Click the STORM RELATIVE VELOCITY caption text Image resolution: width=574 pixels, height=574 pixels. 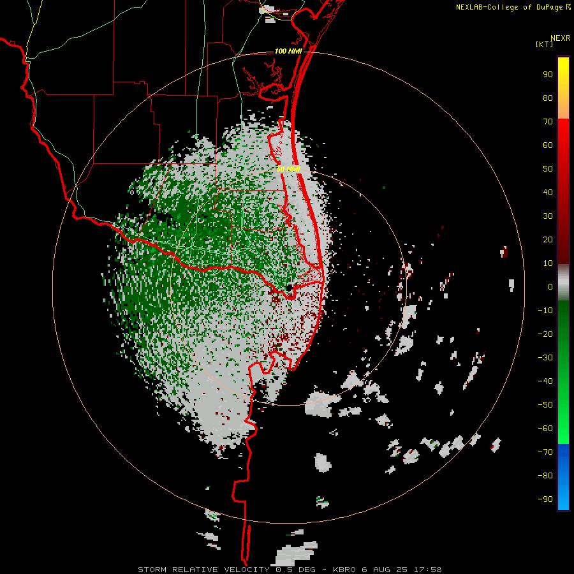click(x=203, y=570)
